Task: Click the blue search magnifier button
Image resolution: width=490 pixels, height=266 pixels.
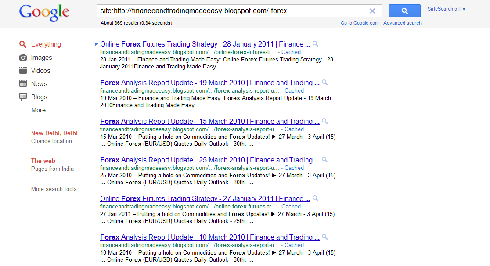Action: 404,11
